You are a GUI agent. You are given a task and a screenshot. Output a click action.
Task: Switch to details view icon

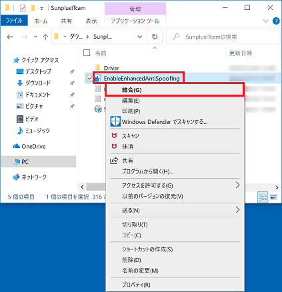click(x=263, y=197)
